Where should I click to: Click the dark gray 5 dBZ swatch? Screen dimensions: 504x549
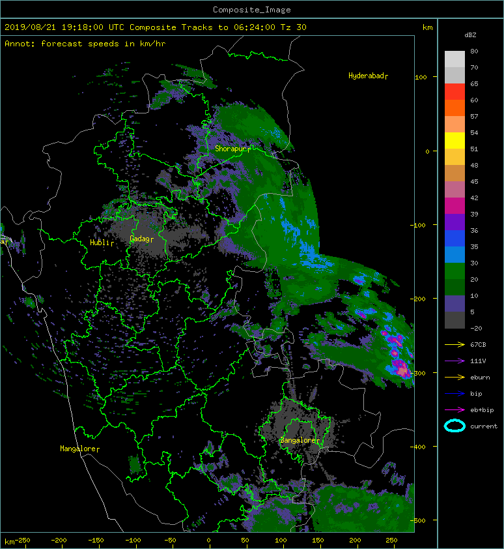click(x=455, y=319)
